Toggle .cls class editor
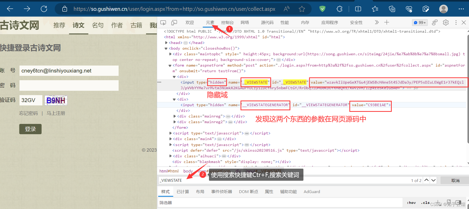Viewport: 469px width, 209px height. click(425, 203)
